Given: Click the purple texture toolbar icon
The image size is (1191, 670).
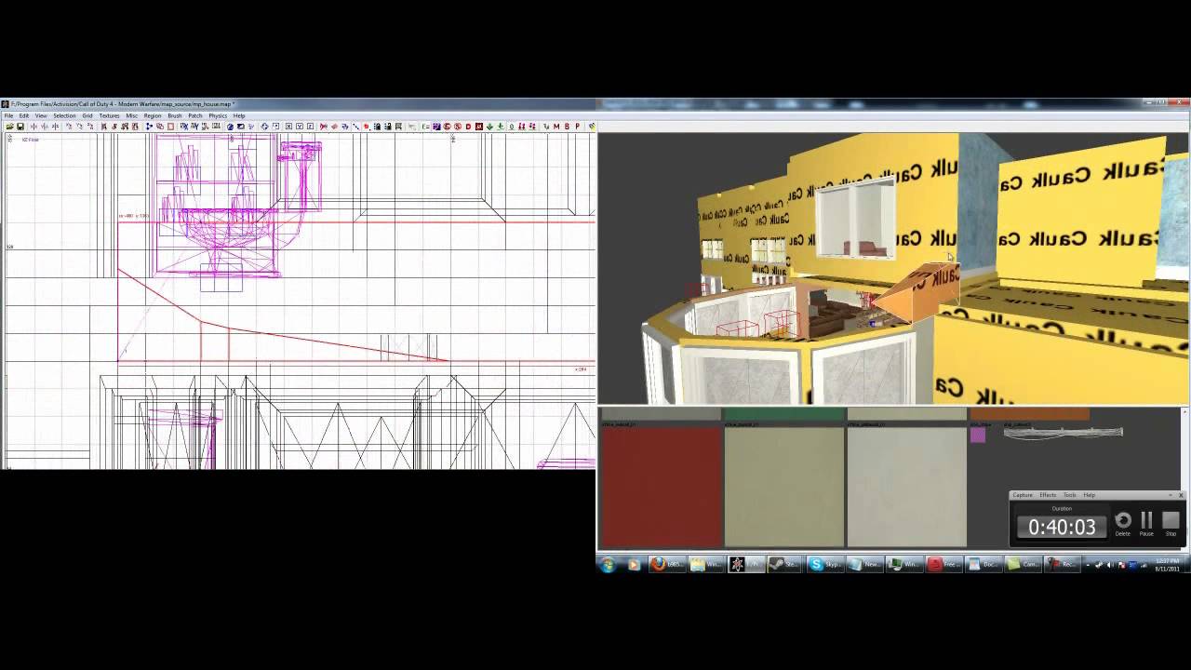Looking at the screenshot, I should [437, 127].
